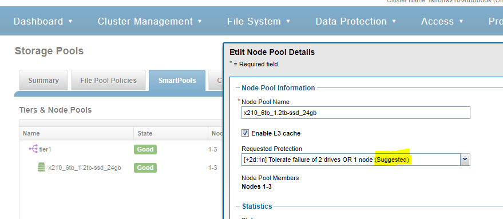Click the Requested Protection selection text
This screenshot has height=219, width=503.
click(327, 160)
